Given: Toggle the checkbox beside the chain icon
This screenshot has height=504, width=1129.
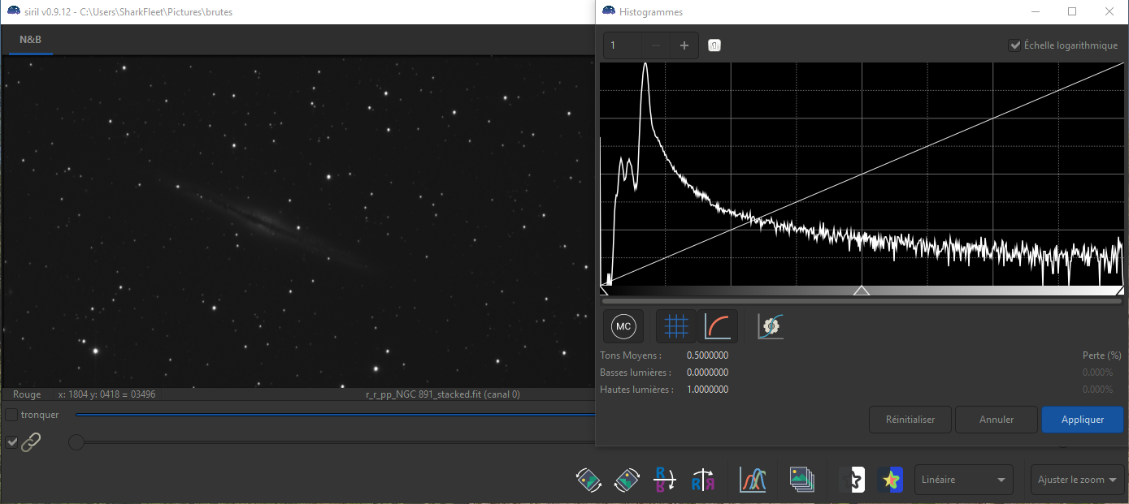Looking at the screenshot, I should point(11,442).
